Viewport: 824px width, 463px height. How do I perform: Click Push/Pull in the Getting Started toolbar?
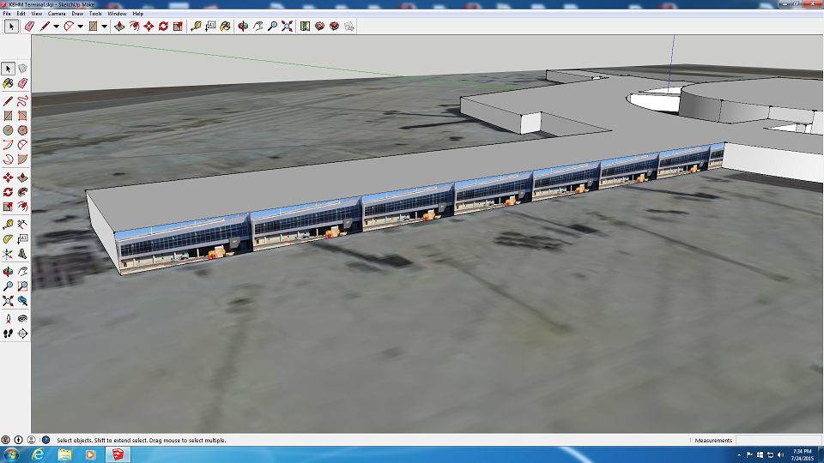point(119,27)
